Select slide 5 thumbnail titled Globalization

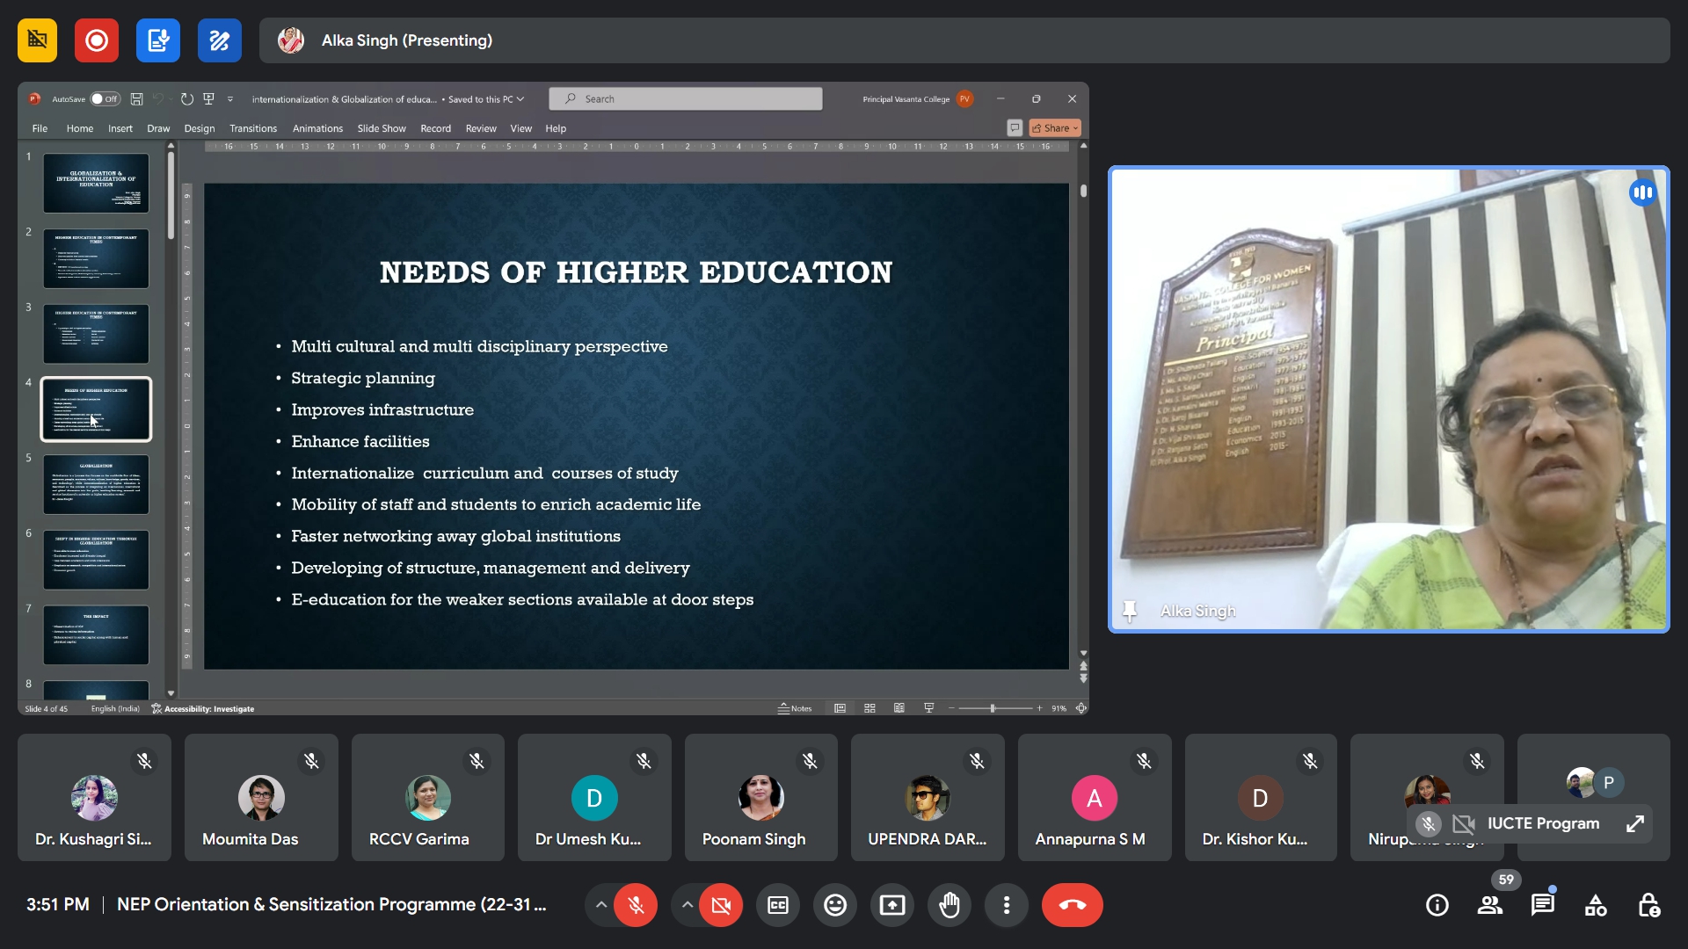pos(96,484)
